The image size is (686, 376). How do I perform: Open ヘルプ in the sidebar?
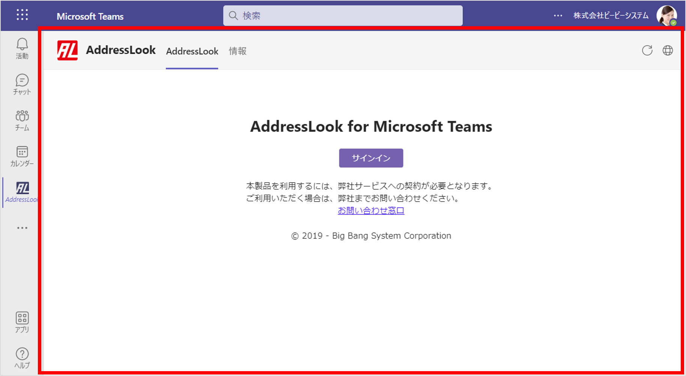click(x=22, y=358)
